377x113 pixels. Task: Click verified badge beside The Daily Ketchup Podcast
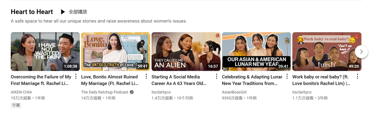[x=132, y=92]
